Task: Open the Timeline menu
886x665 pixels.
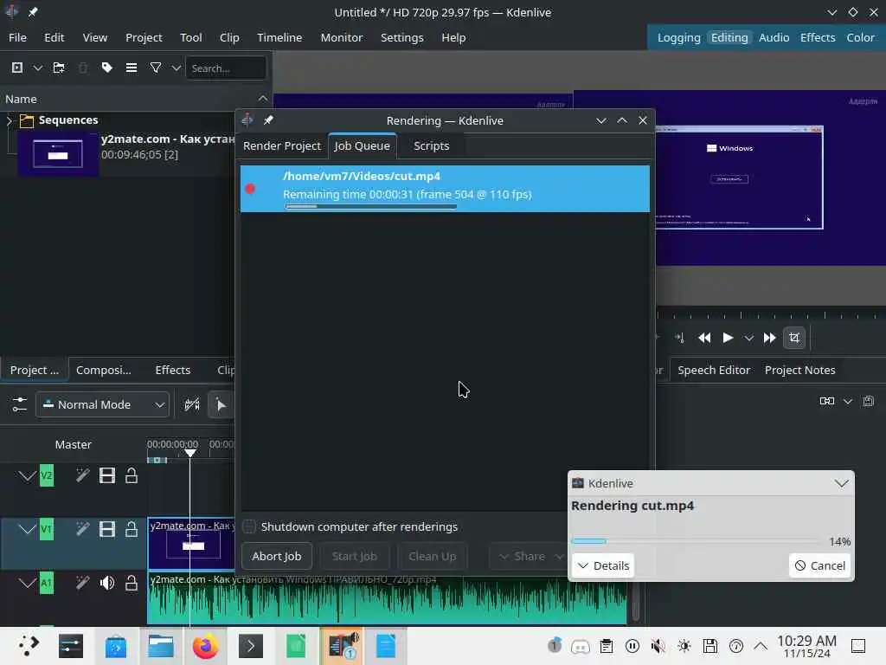Action: pyautogui.click(x=279, y=37)
